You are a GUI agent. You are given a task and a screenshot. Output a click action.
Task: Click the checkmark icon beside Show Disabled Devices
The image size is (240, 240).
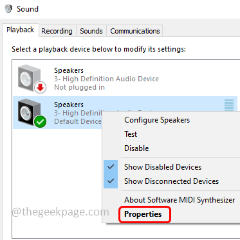(111, 167)
